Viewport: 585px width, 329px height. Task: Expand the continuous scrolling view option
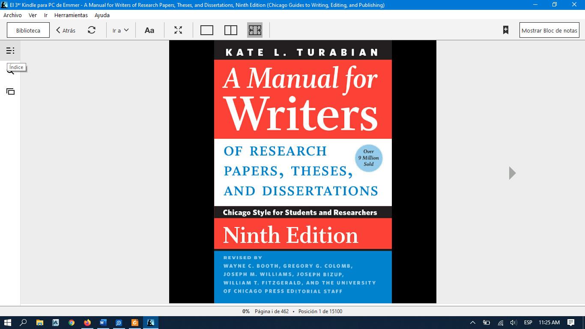[x=255, y=30]
